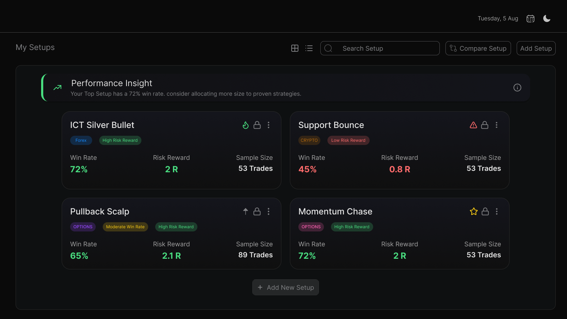This screenshot has width=567, height=319.
Task: Switch to list view layout
Action: click(x=309, y=48)
